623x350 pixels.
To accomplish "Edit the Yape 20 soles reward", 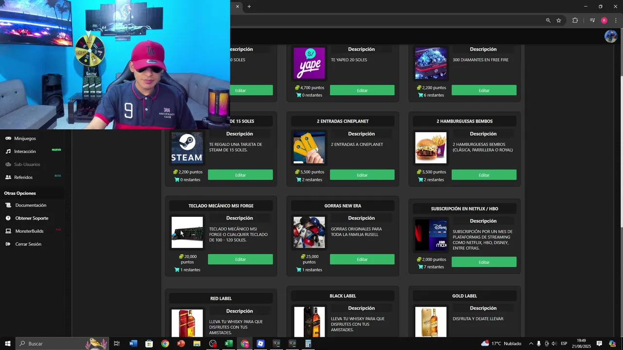I will pos(362,90).
